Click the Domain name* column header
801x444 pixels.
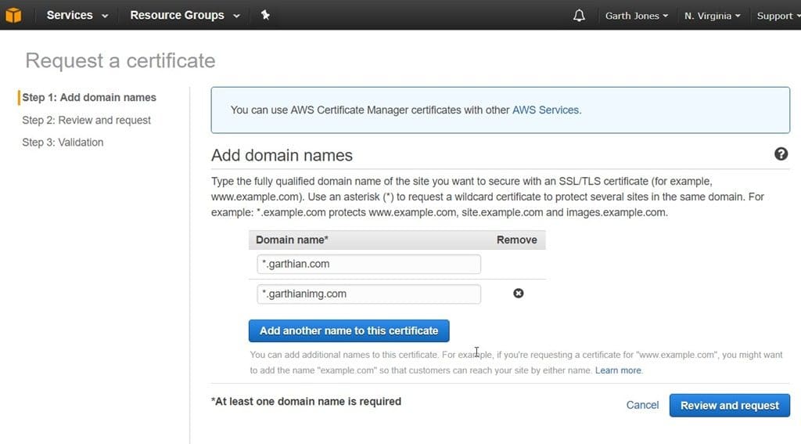point(292,240)
